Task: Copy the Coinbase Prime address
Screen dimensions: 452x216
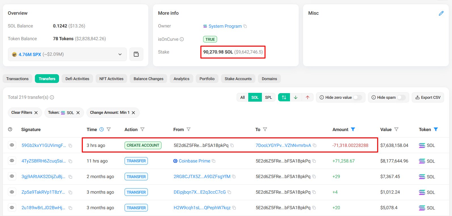Action: 214,161
